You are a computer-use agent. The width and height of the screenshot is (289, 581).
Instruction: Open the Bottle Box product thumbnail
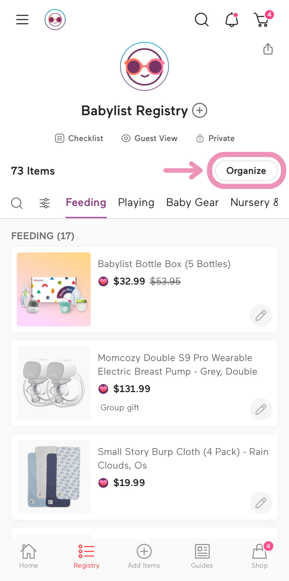click(54, 289)
